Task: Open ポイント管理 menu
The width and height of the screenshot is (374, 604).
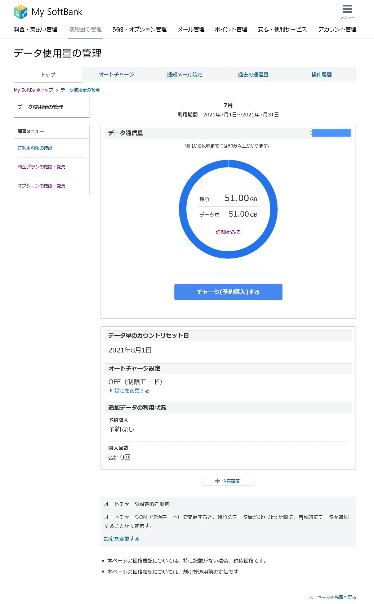Action: pyautogui.click(x=231, y=30)
